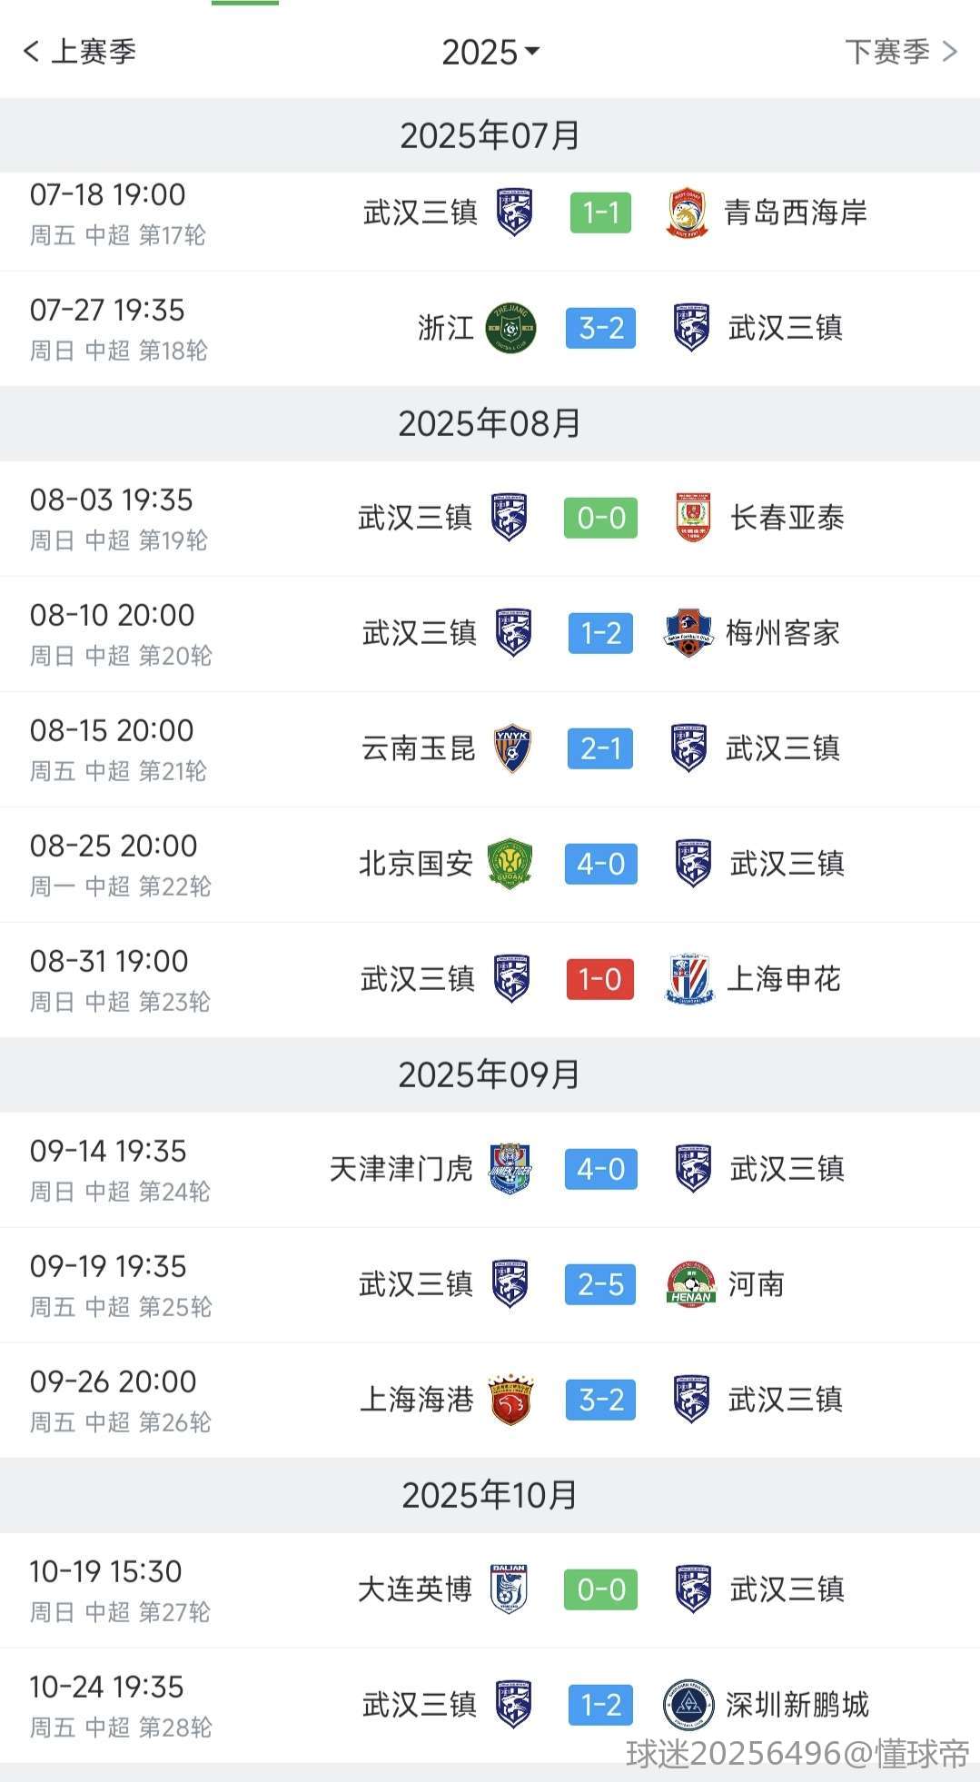Go to previous season (上赛季)
Viewport: 980px width, 1782px height.
click(x=80, y=52)
